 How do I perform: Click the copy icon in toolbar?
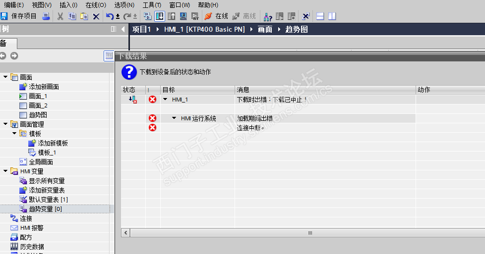(72, 16)
